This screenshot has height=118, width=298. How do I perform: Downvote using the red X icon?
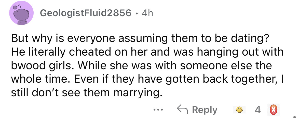274,110
